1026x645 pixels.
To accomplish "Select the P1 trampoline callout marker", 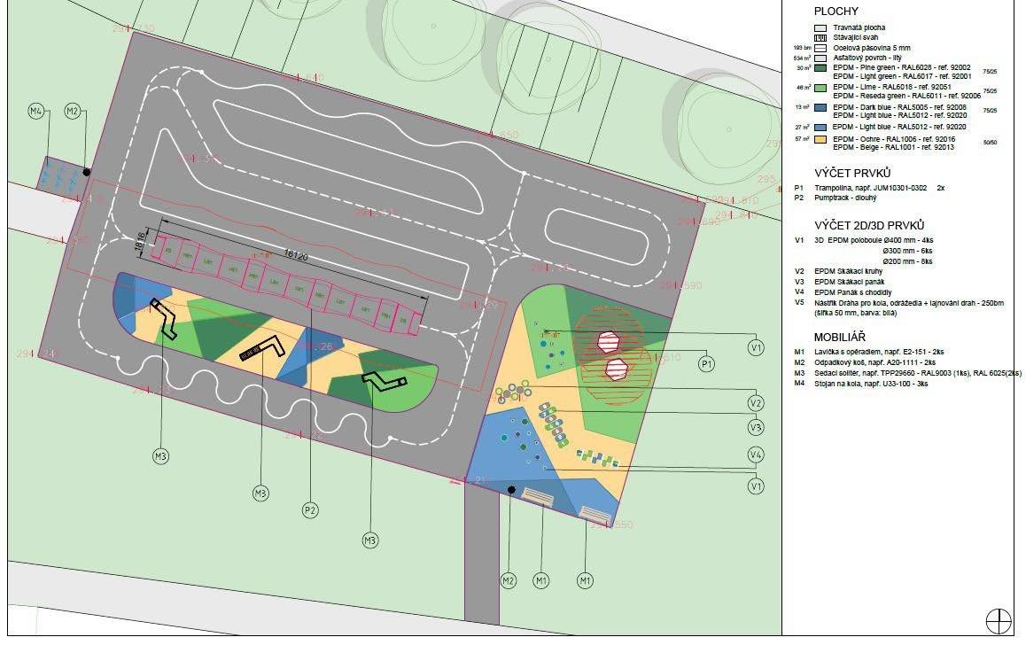I will tap(707, 363).
